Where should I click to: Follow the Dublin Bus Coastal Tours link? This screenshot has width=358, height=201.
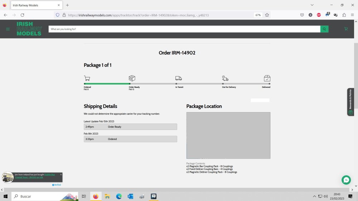49,175
